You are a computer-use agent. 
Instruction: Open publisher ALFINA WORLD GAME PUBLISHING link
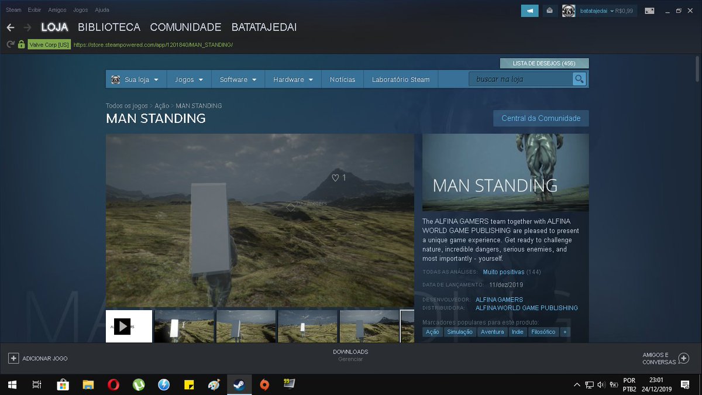point(526,308)
